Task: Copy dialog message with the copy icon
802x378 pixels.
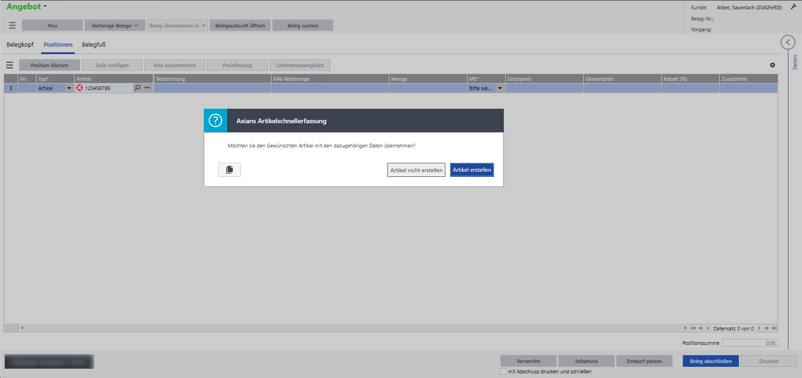Action: [x=229, y=170]
